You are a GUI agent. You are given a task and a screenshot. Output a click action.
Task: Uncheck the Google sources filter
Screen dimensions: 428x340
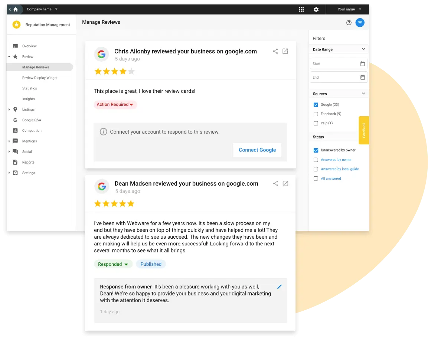coord(316,104)
